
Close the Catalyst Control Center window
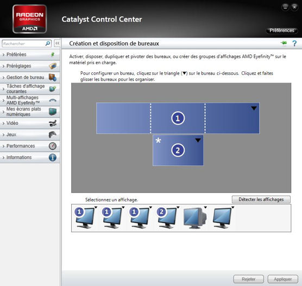294,7
